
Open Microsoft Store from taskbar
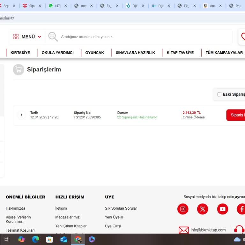pos(49,239)
